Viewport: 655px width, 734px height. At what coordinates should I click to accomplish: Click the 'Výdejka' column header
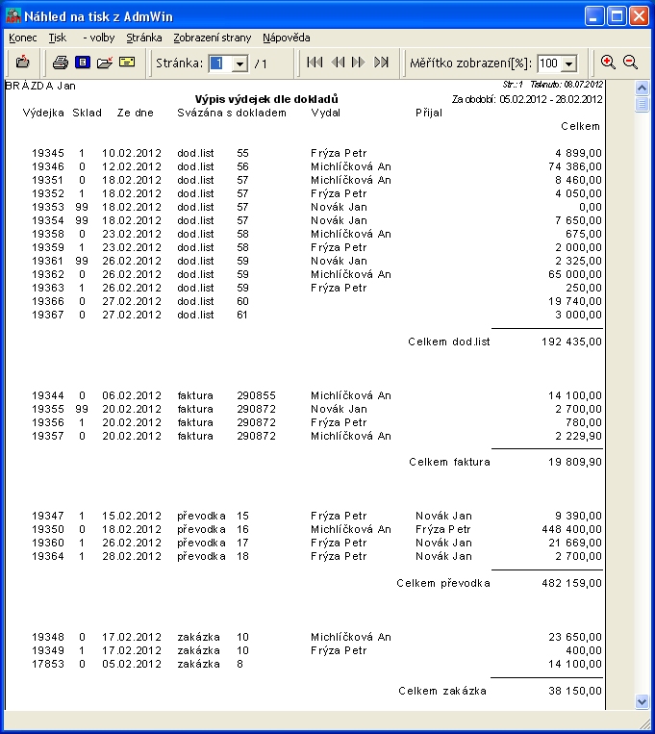pos(43,113)
